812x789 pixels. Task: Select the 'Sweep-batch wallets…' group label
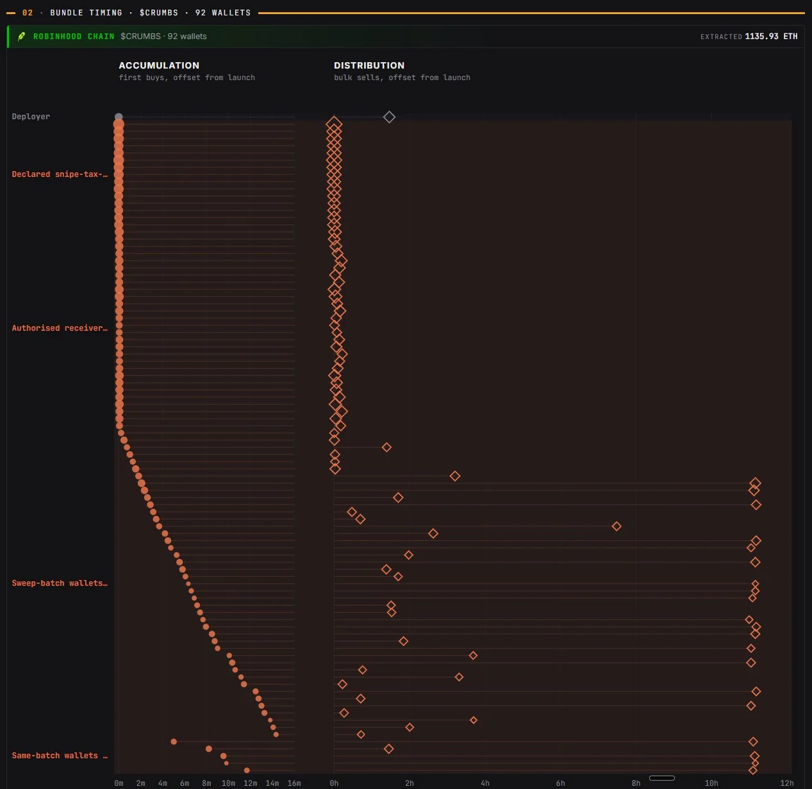(60, 583)
